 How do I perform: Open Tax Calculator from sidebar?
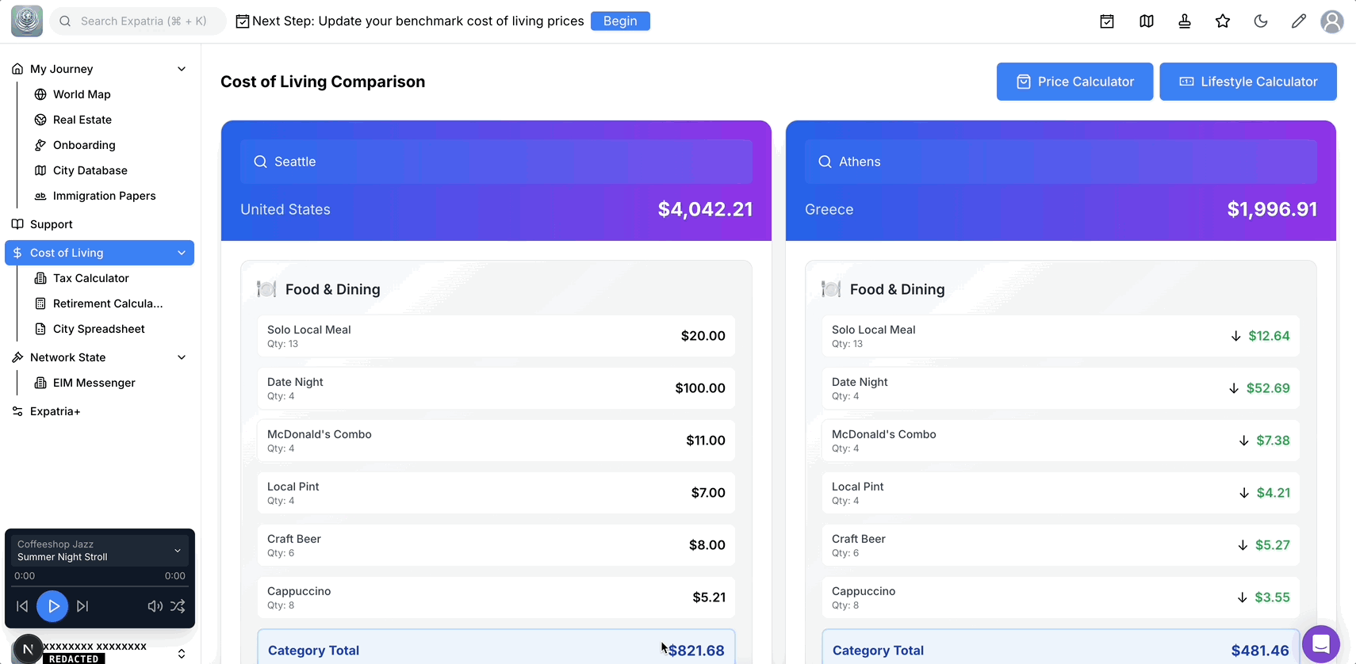pyautogui.click(x=90, y=278)
